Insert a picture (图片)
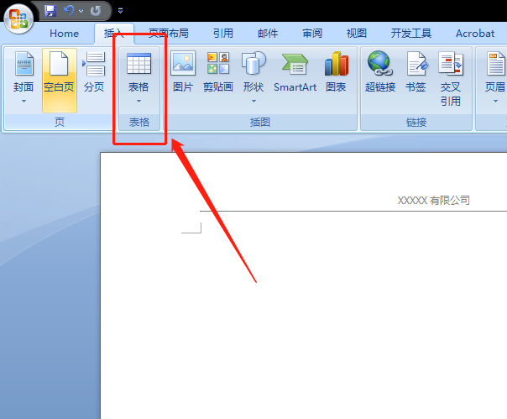Image resolution: width=507 pixels, height=419 pixels. pyautogui.click(x=183, y=72)
